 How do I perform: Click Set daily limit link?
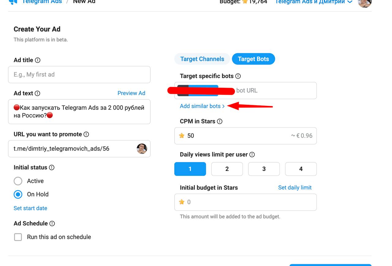tap(295, 188)
